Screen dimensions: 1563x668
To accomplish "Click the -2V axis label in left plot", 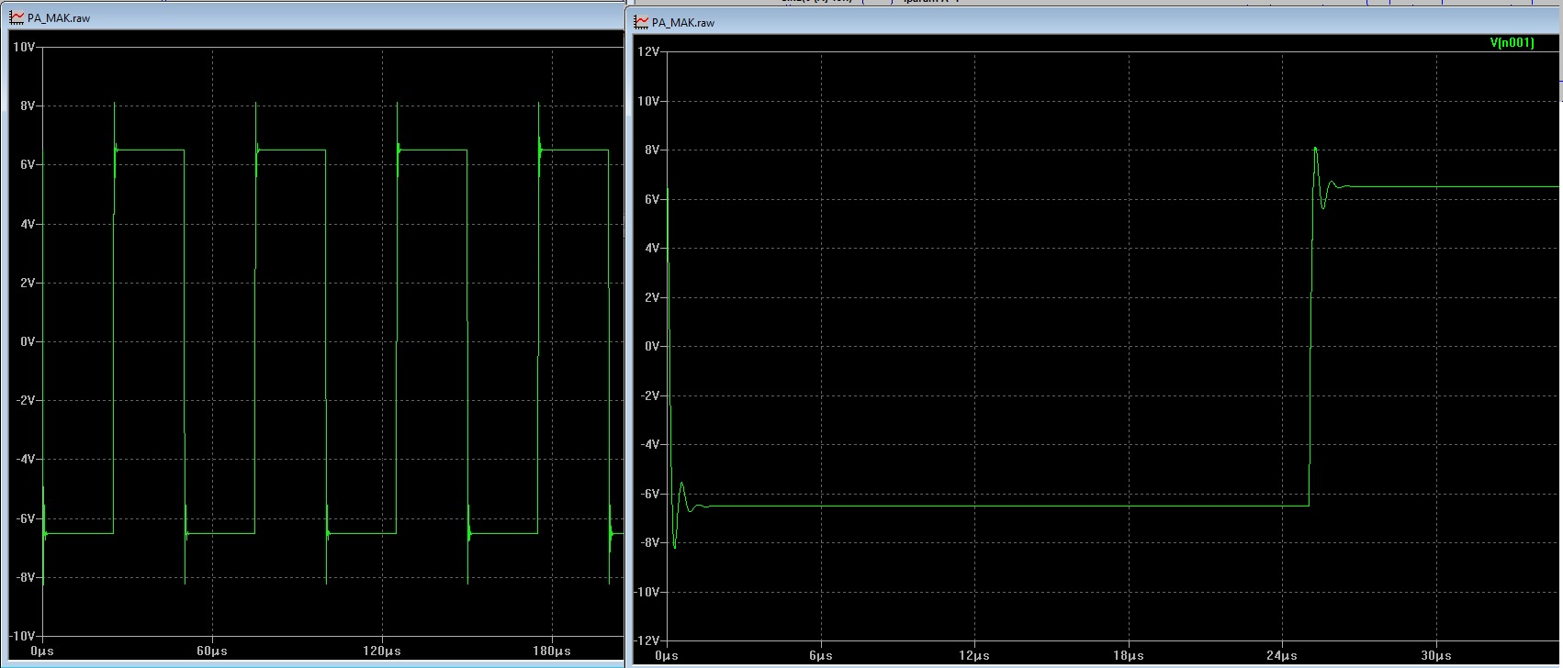I will (25, 400).
